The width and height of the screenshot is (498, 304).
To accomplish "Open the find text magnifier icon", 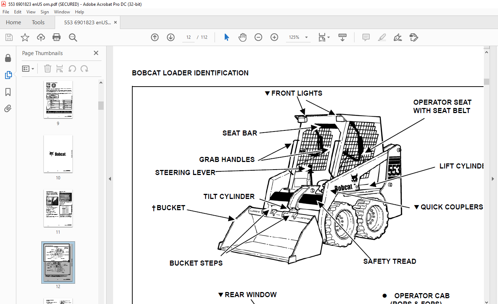I will [73, 37].
